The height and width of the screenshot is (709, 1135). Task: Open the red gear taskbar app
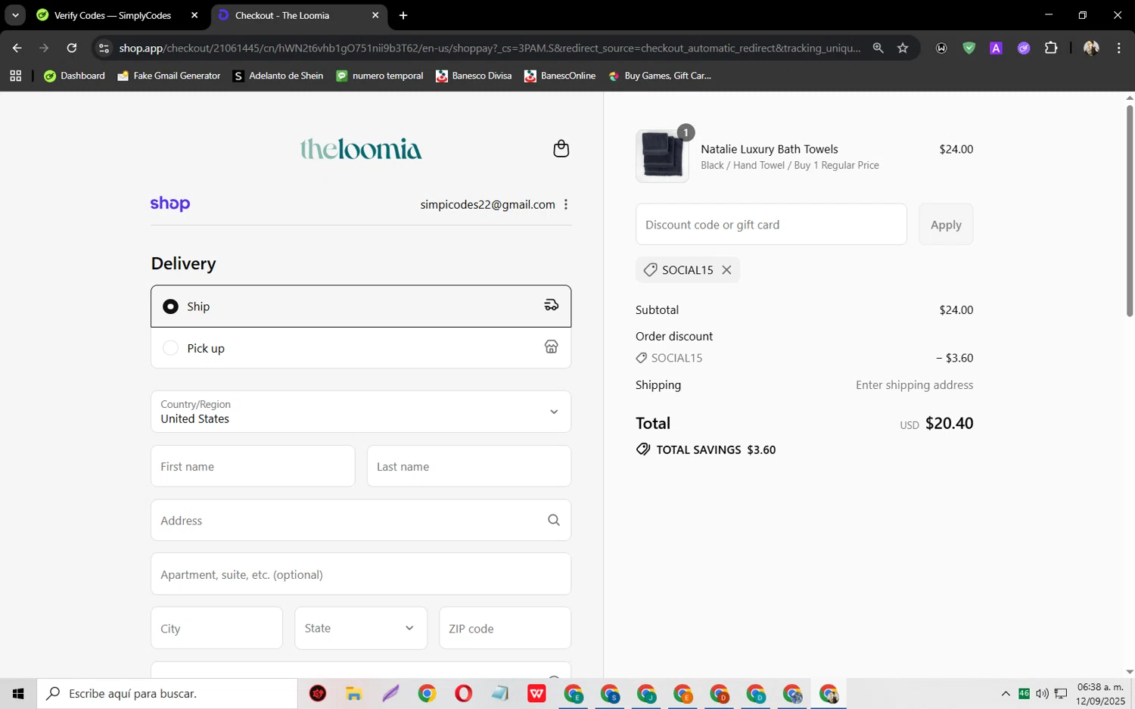pos(318,693)
